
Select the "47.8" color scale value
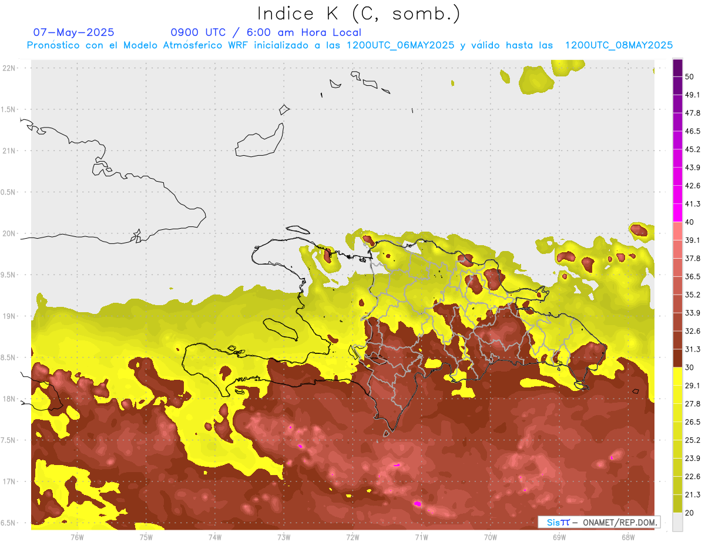click(x=693, y=113)
